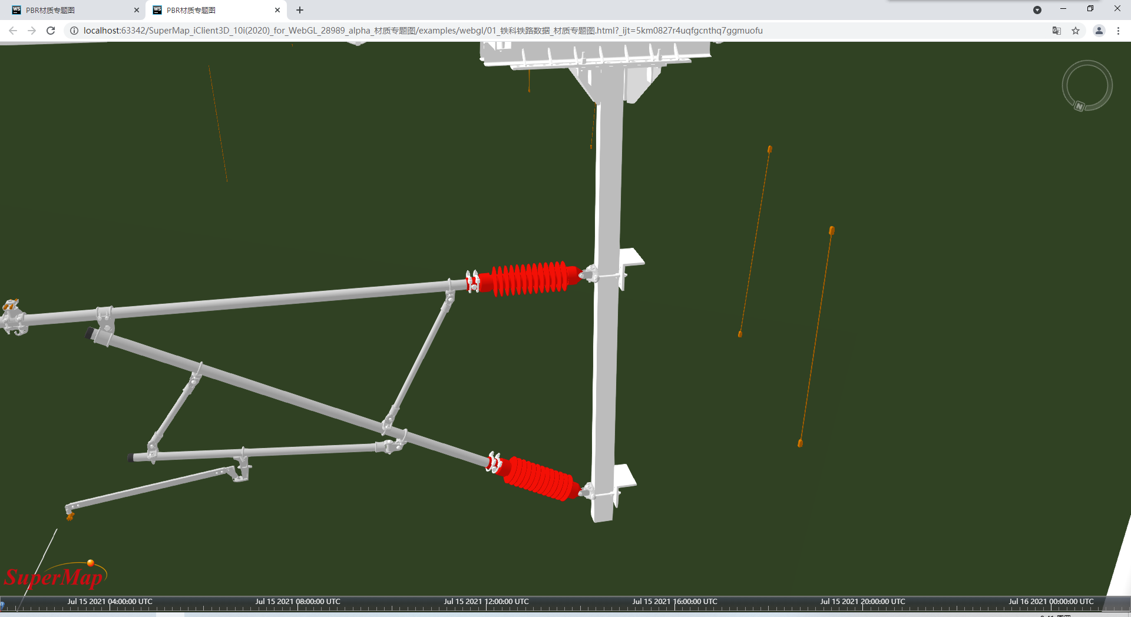Switch to the first PBR材质专题图 tab
Image resolution: width=1131 pixels, height=617 pixels.
(x=71, y=10)
